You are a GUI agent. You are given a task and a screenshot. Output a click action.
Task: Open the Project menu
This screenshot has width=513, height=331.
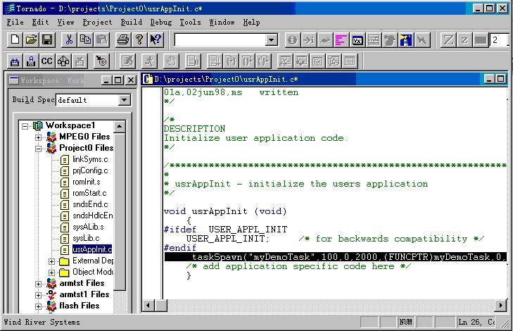(97, 23)
